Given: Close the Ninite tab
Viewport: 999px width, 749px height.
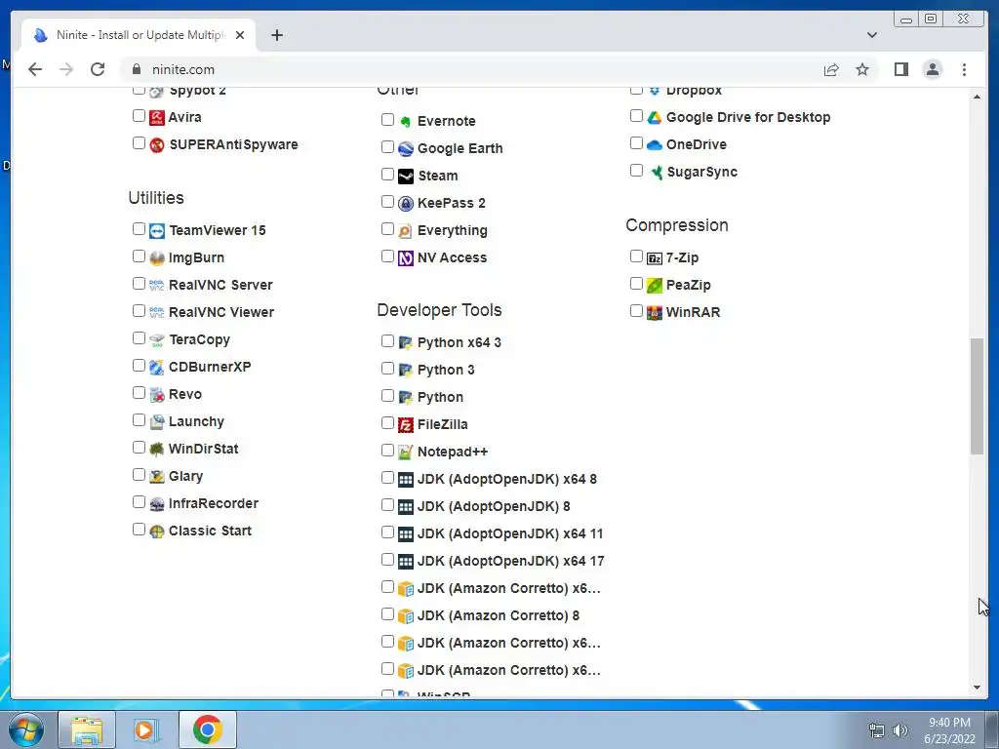Looking at the screenshot, I should (x=240, y=35).
